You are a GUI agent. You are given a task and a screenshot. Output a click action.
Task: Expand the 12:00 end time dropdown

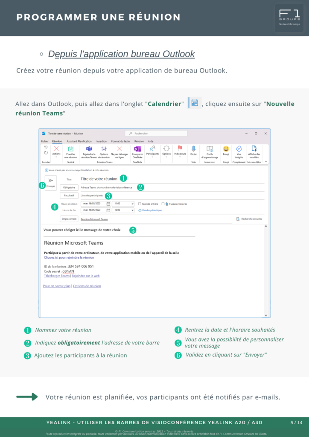pos(133,210)
